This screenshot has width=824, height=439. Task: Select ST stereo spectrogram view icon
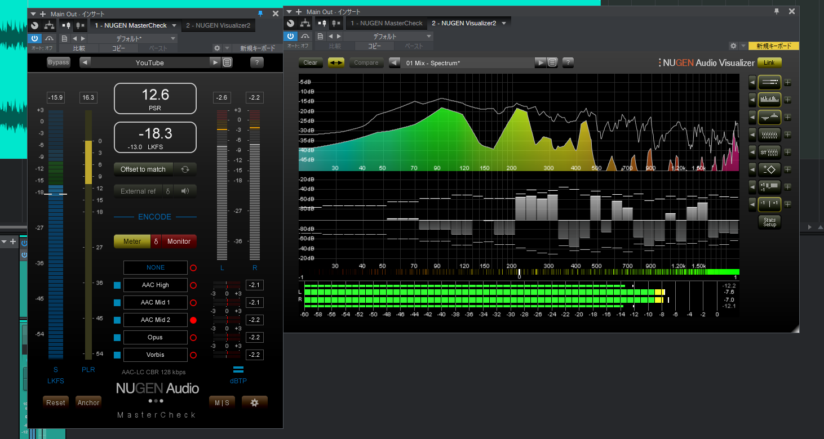coord(769,152)
